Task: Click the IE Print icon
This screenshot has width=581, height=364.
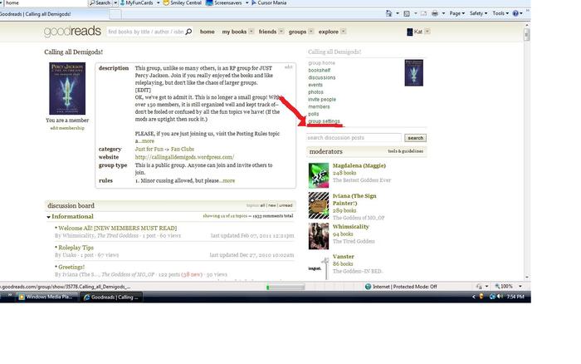Action: [435, 13]
